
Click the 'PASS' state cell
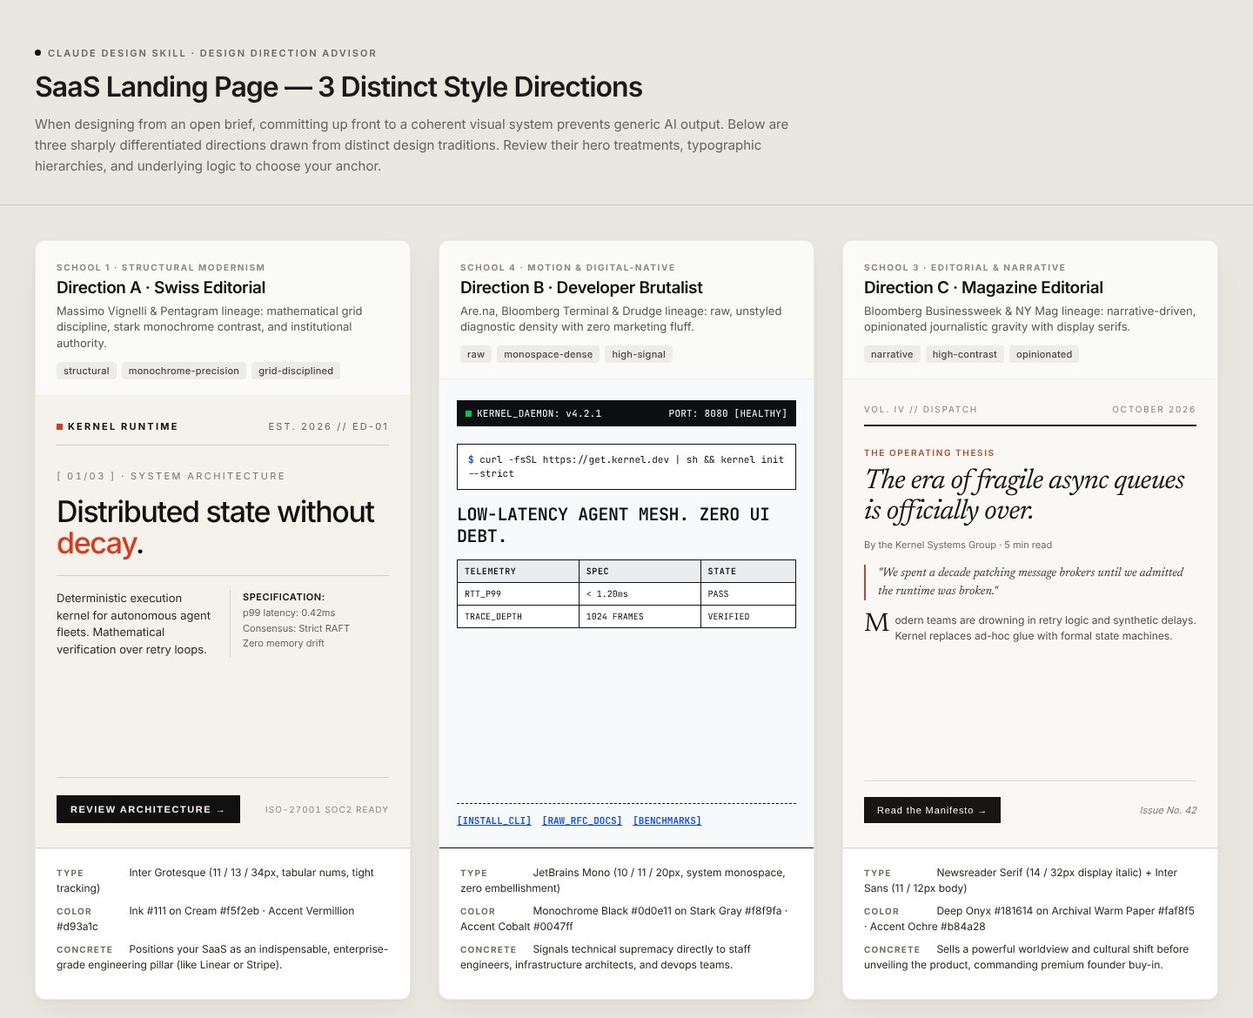pos(748,593)
